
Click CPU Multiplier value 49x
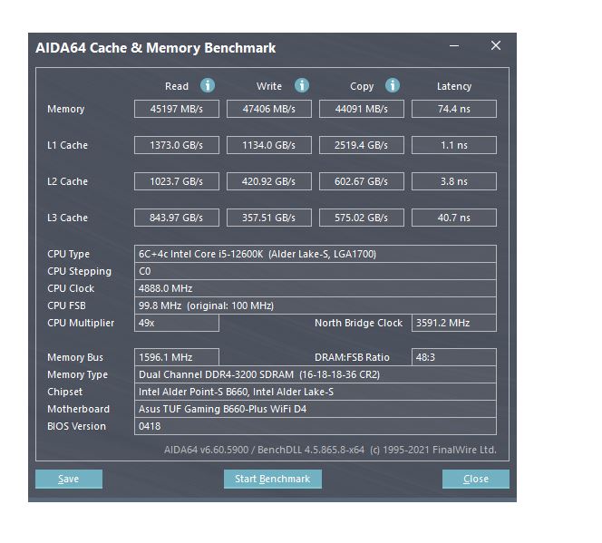click(177, 323)
